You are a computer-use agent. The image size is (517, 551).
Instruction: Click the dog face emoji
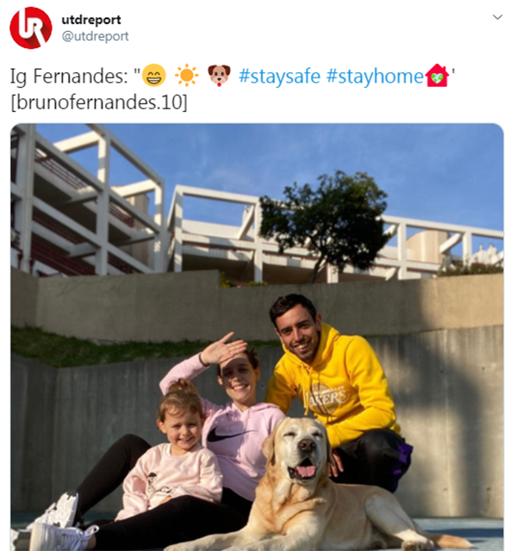click(x=219, y=75)
